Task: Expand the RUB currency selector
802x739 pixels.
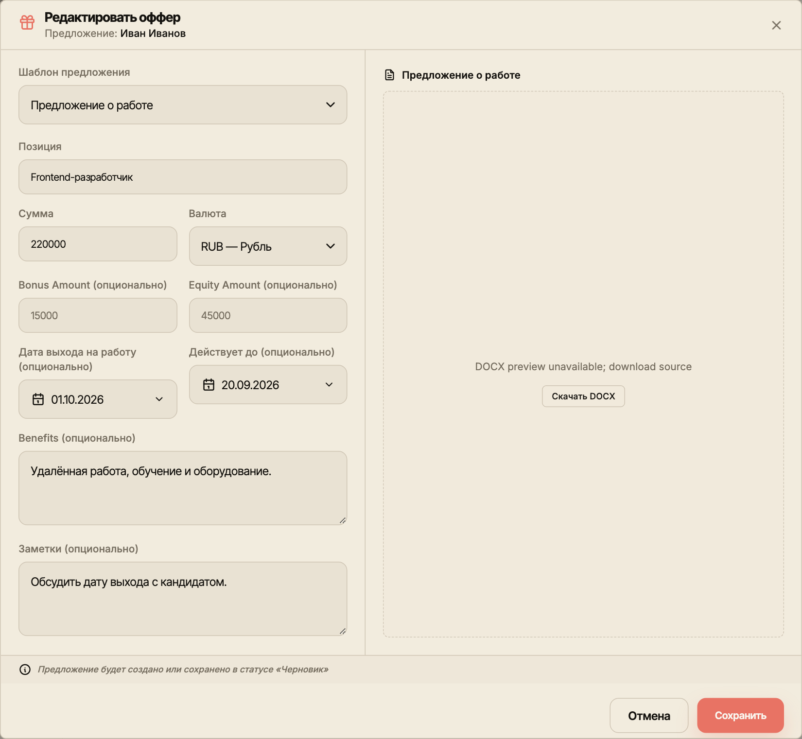Action: tap(268, 246)
